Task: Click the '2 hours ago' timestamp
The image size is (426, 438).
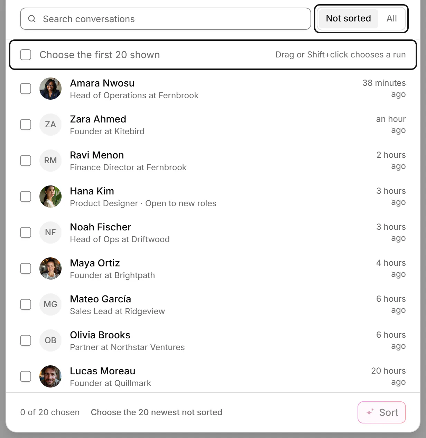Action: (x=391, y=161)
